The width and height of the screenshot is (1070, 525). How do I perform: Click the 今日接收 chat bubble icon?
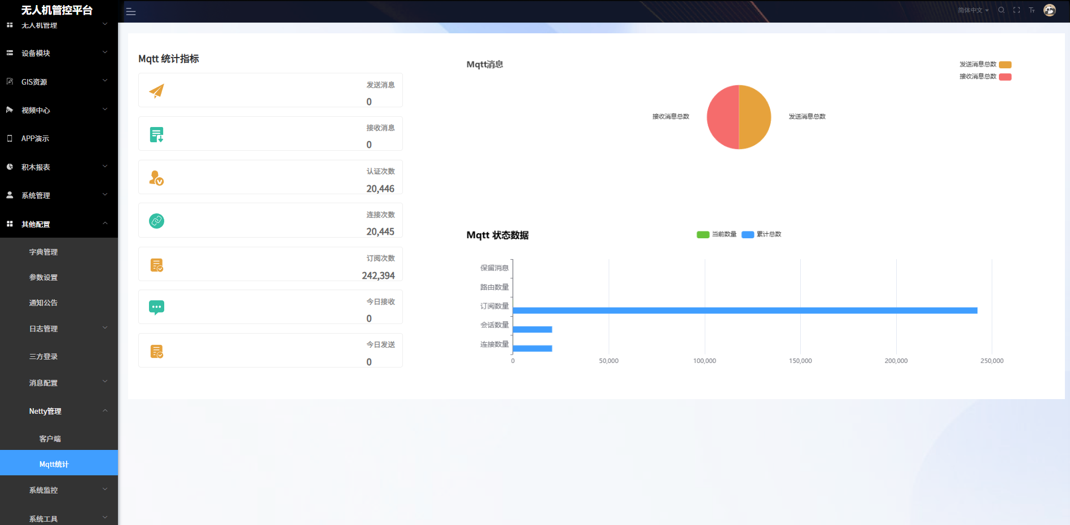point(156,308)
